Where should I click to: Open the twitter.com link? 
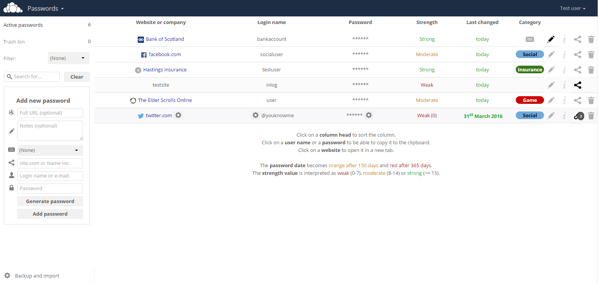tap(159, 115)
